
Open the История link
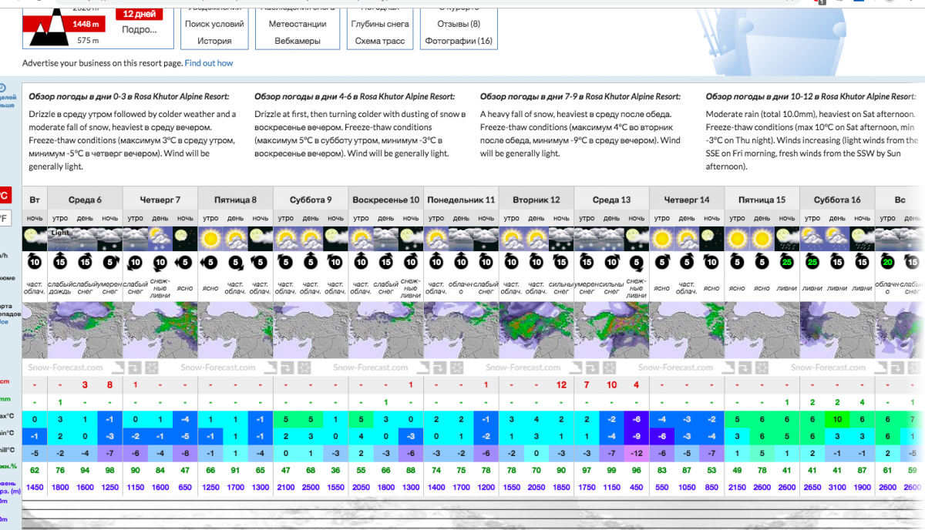coord(214,41)
